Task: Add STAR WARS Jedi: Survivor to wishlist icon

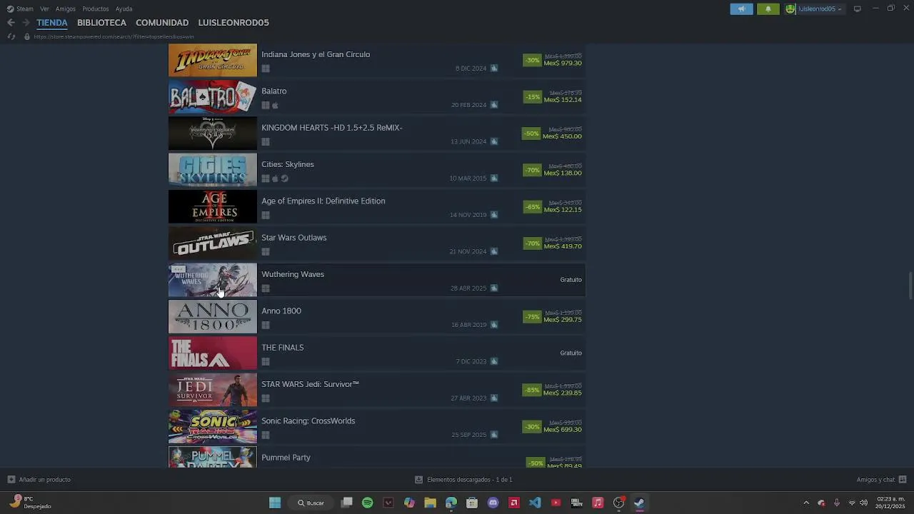Action: pyautogui.click(x=494, y=398)
